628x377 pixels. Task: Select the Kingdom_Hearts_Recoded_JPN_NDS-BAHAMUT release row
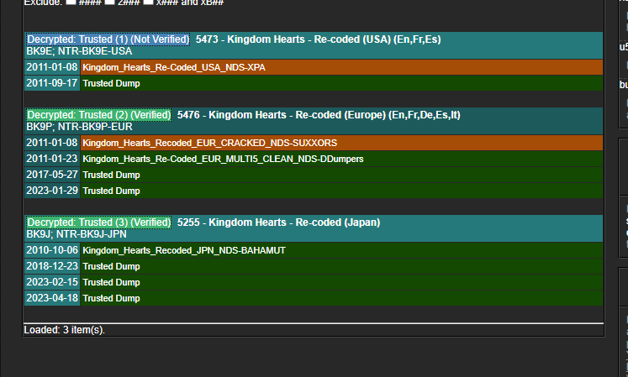click(x=314, y=250)
